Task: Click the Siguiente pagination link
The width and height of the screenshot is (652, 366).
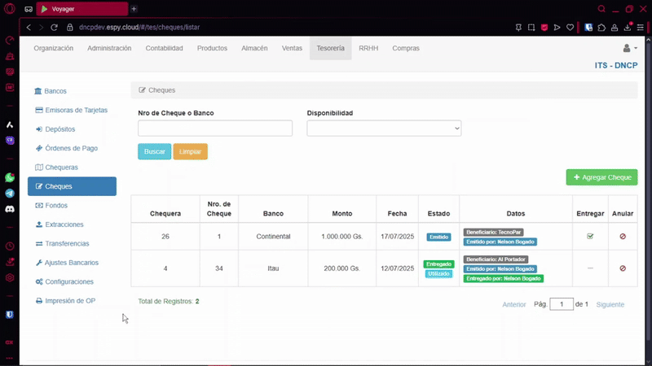Action: coord(610,304)
